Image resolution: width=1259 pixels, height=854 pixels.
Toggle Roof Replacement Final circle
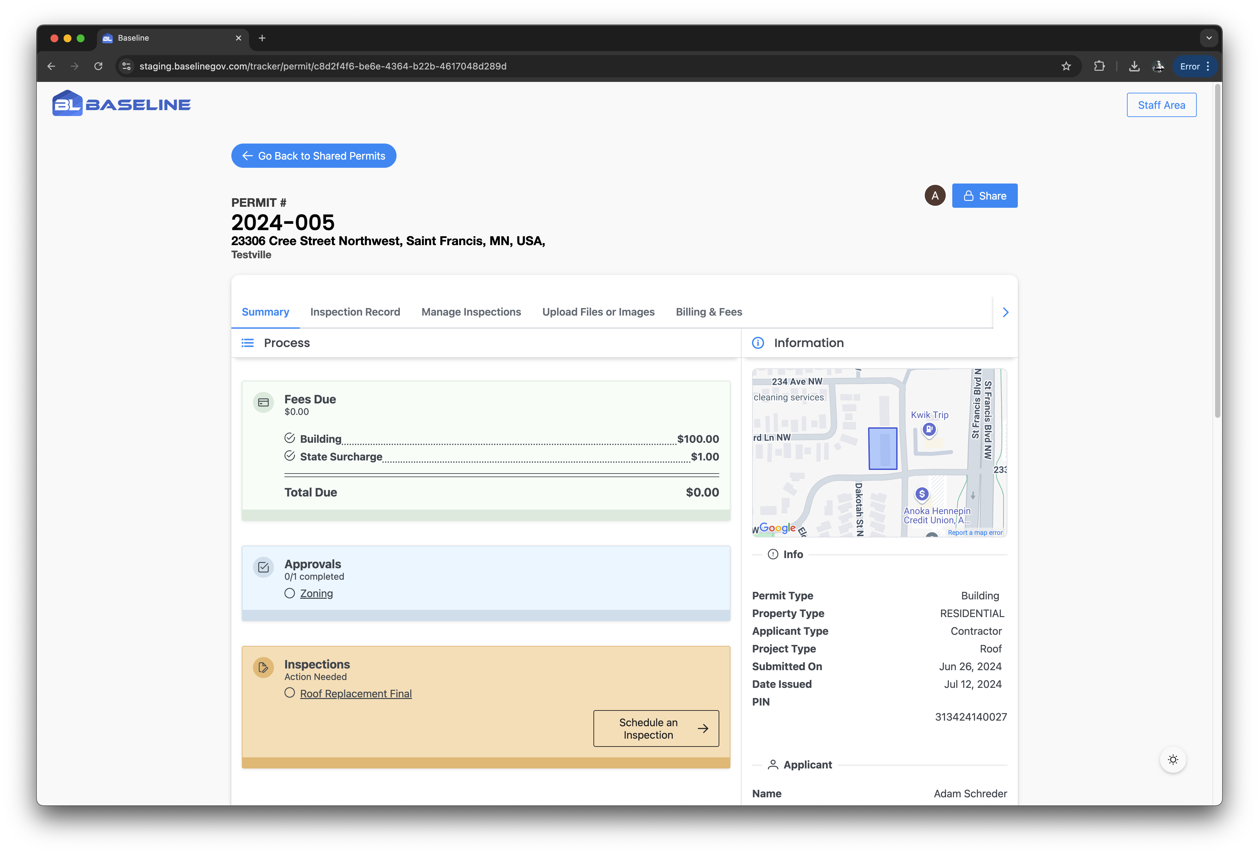point(290,693)
